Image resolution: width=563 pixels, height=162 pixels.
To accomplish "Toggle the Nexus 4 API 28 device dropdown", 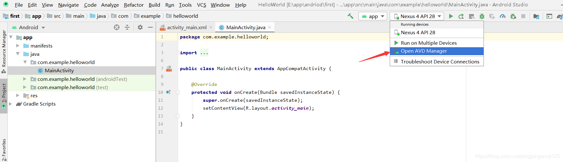I will (417, 16).
